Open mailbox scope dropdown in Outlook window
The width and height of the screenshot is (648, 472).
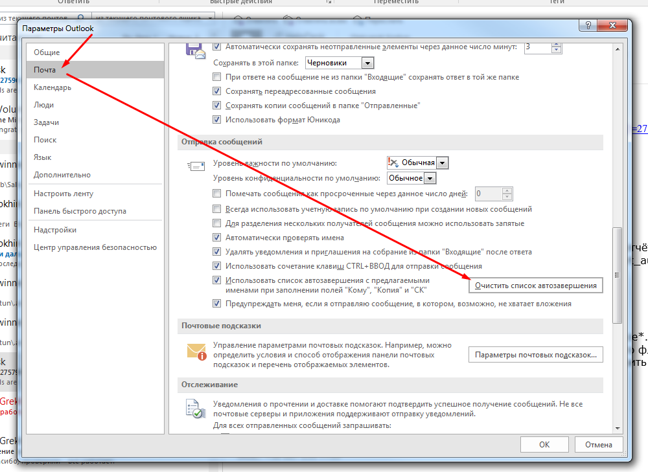coord(211,17)
